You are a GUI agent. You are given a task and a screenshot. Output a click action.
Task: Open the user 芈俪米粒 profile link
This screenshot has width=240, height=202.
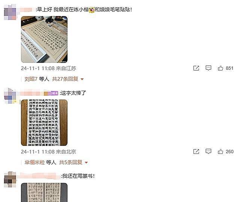click(34, 162)
